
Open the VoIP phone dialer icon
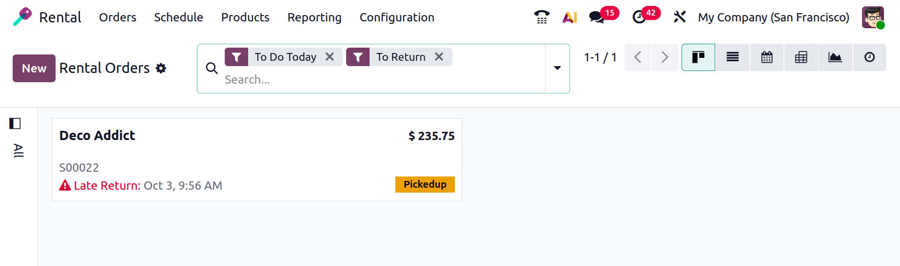click(542, 17)
